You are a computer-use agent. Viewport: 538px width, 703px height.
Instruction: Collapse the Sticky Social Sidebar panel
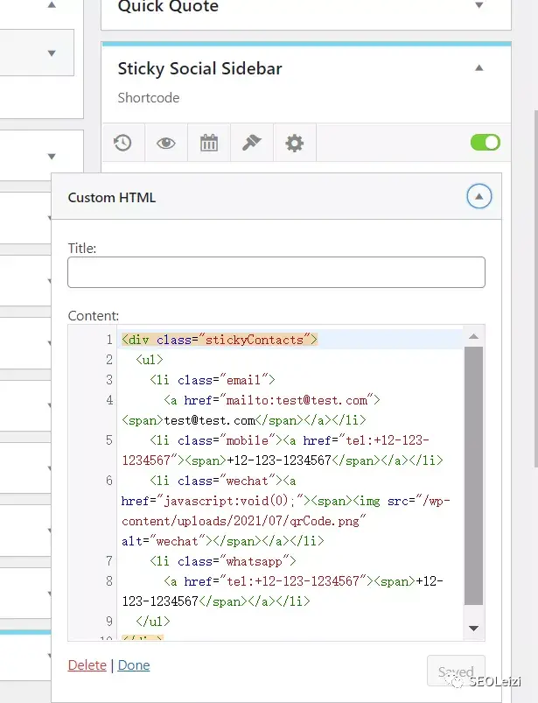coord(479,68)
